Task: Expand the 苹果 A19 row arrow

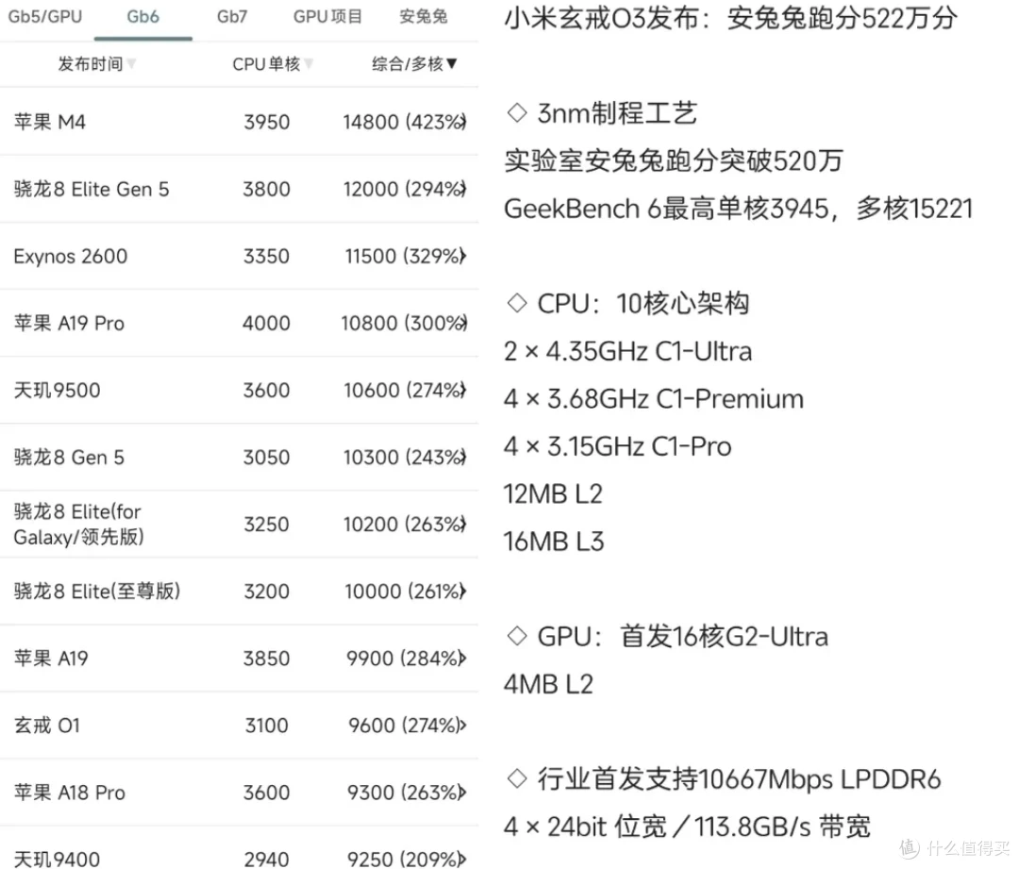Action: [x=462, y=659]
